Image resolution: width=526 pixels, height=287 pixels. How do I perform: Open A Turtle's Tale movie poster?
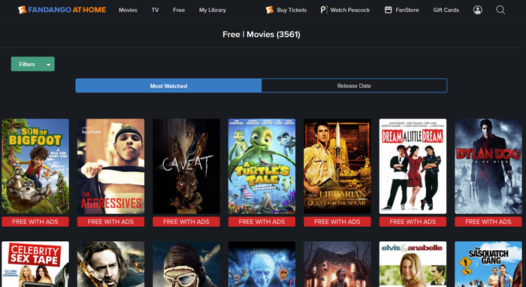point(261,166)
